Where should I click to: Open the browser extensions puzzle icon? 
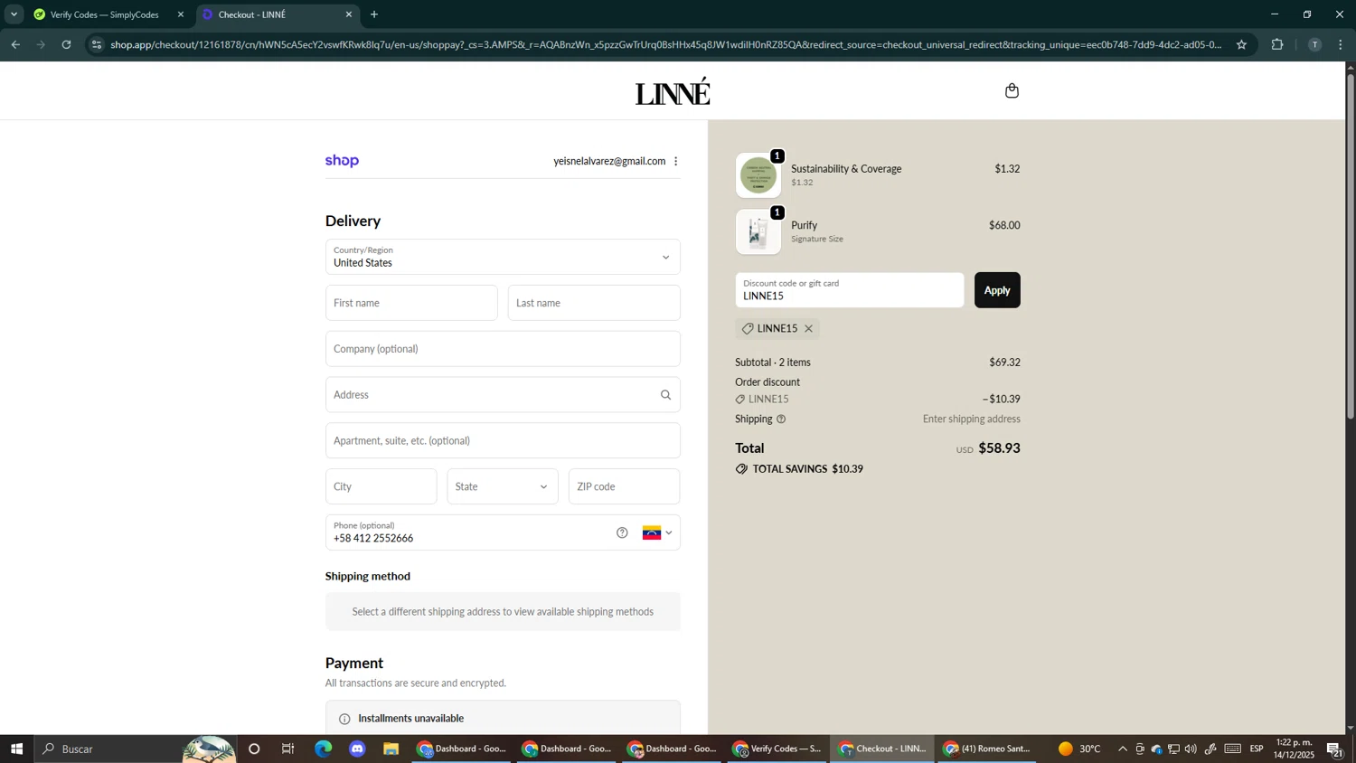[1277, 44]
